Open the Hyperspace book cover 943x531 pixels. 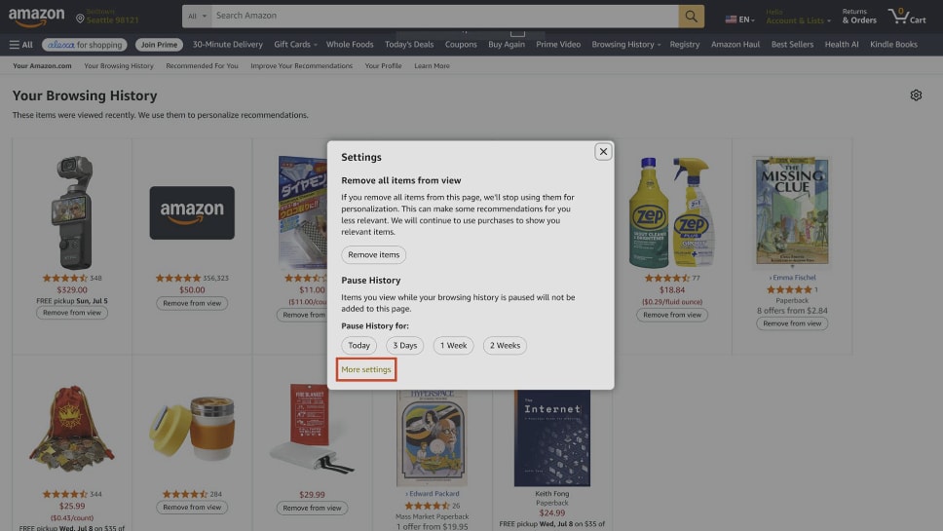click(x=432, y=438)
